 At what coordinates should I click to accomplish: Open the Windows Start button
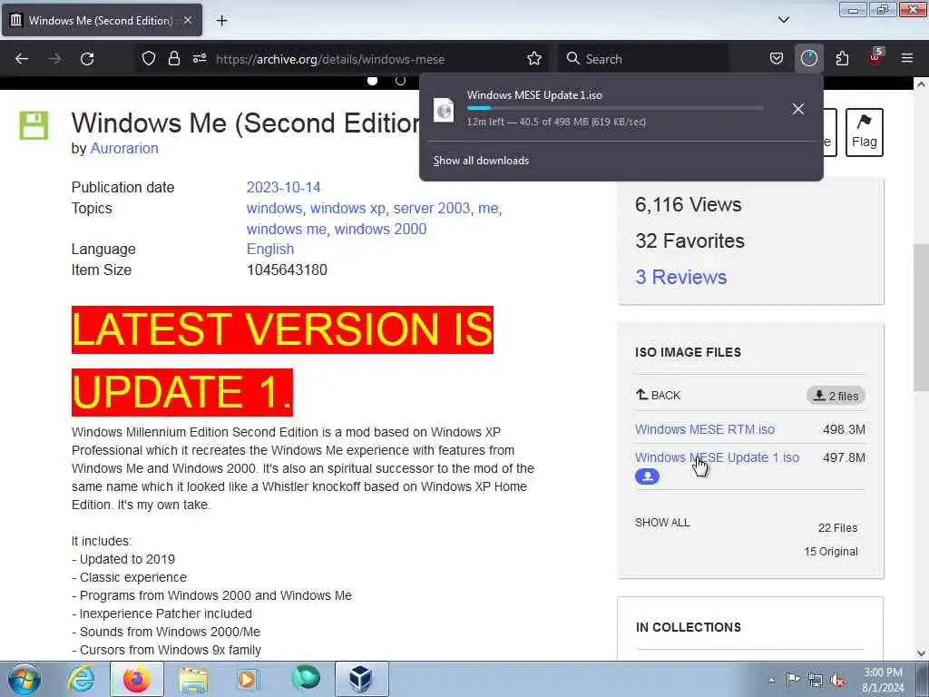[x=24, y=679]
